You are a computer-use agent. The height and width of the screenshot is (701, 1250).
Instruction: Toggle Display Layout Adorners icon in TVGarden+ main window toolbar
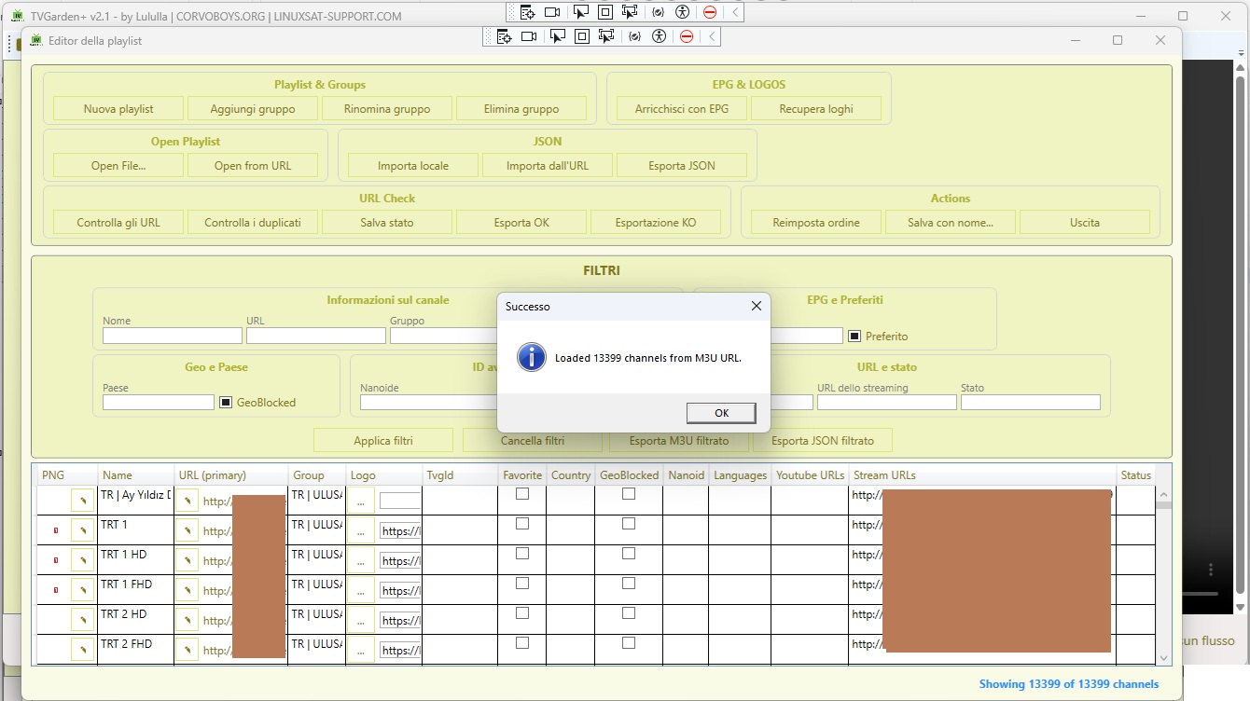tap(605, 12)
